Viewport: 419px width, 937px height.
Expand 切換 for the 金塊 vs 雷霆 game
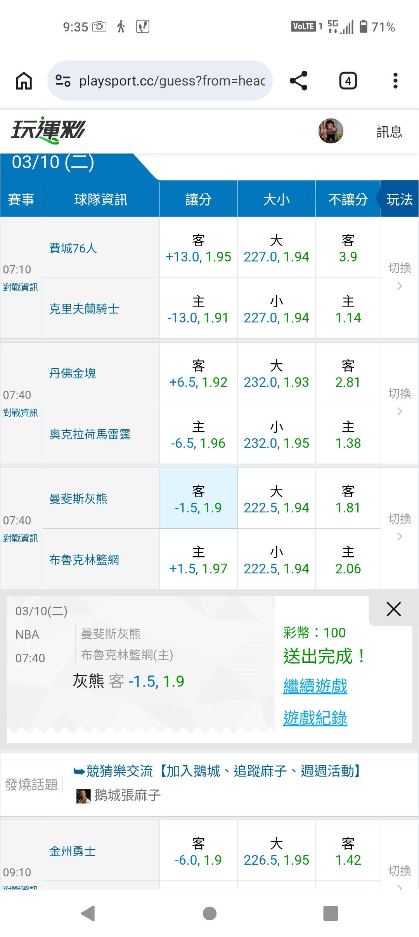click(400, 402)
